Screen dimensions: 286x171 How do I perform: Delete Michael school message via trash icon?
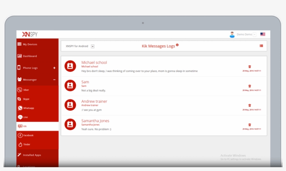click(250, 67)
